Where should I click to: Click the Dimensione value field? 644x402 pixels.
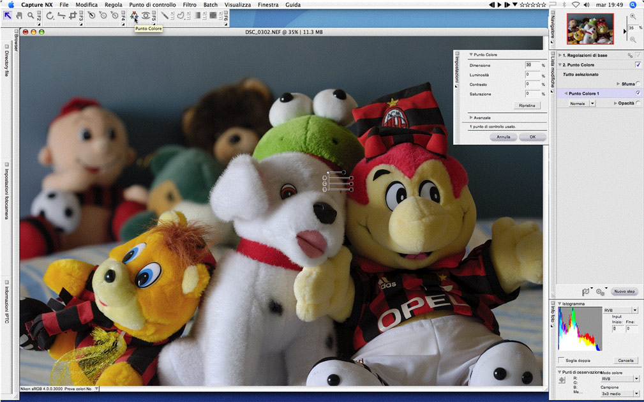(x=533, y=65)
